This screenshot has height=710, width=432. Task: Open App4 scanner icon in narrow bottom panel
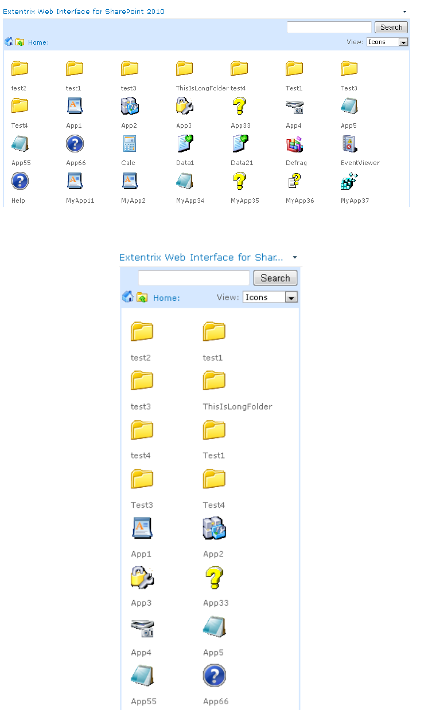click(x=142, y=627)
